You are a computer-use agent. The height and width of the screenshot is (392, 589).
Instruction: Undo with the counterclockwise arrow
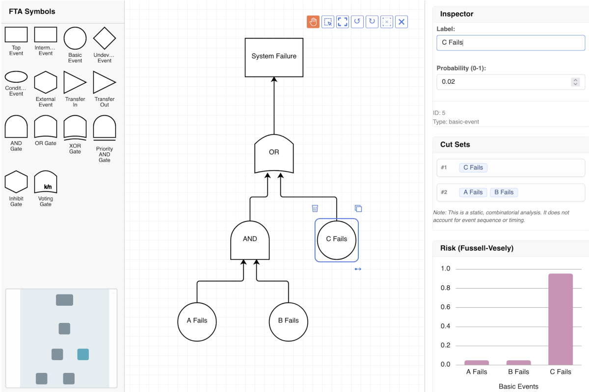point(357,22)
